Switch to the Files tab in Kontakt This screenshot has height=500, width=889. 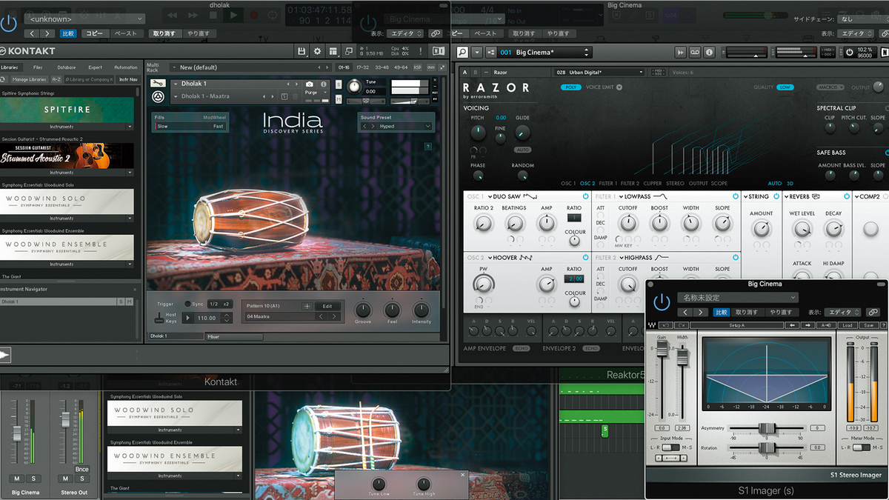point(38,67)
